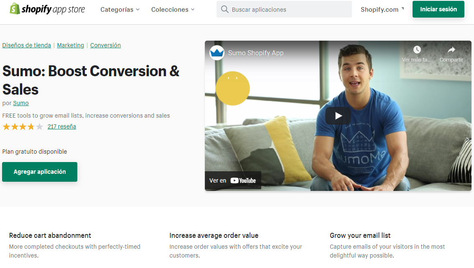This screenshot has width=474, height=268.
Task: Open the Sumo Shopify App video title
Action: [256, 53]
